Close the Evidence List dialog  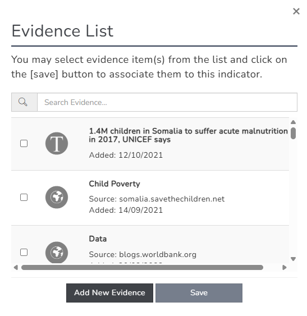[x=296, y=11]
